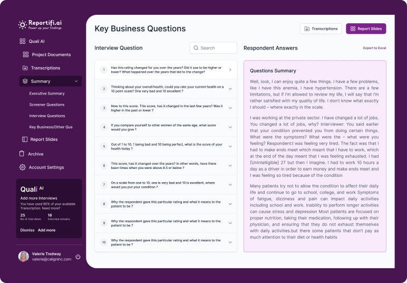
Task: Select Screener Questions in sidebar
Action: [x=47, y=105]
